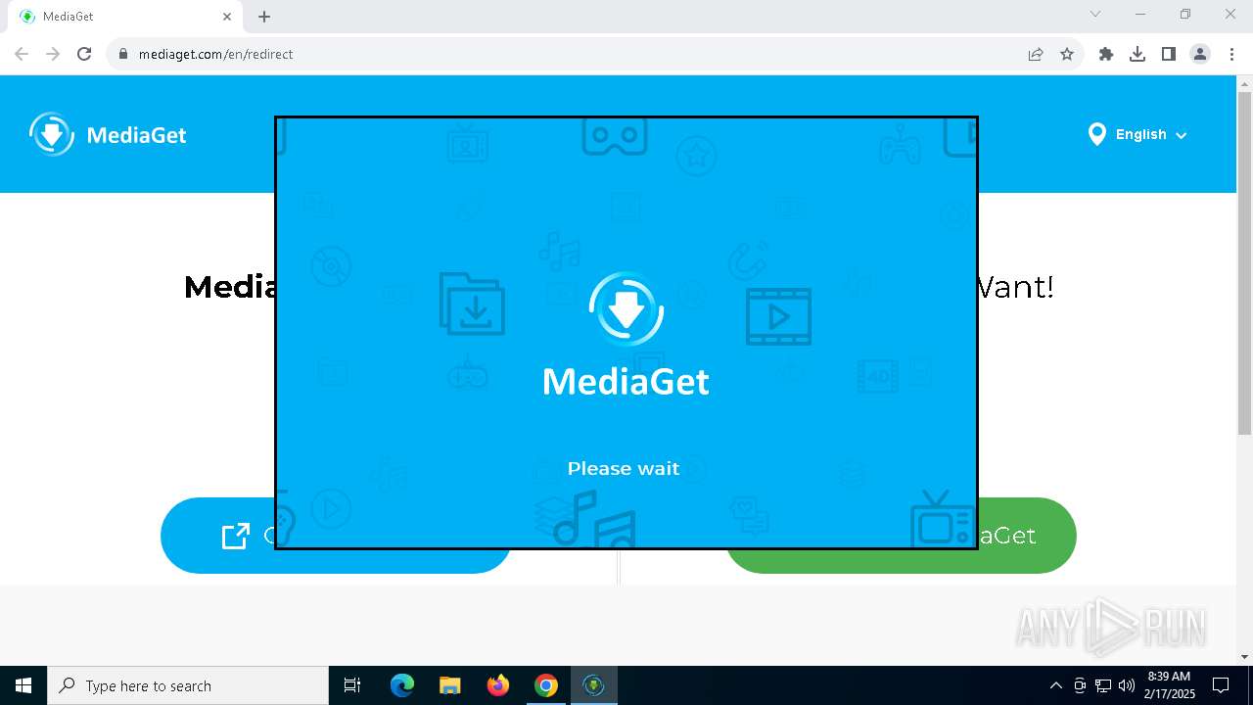
Task: Open File Explorer from the taskbar
Action: 450,685
